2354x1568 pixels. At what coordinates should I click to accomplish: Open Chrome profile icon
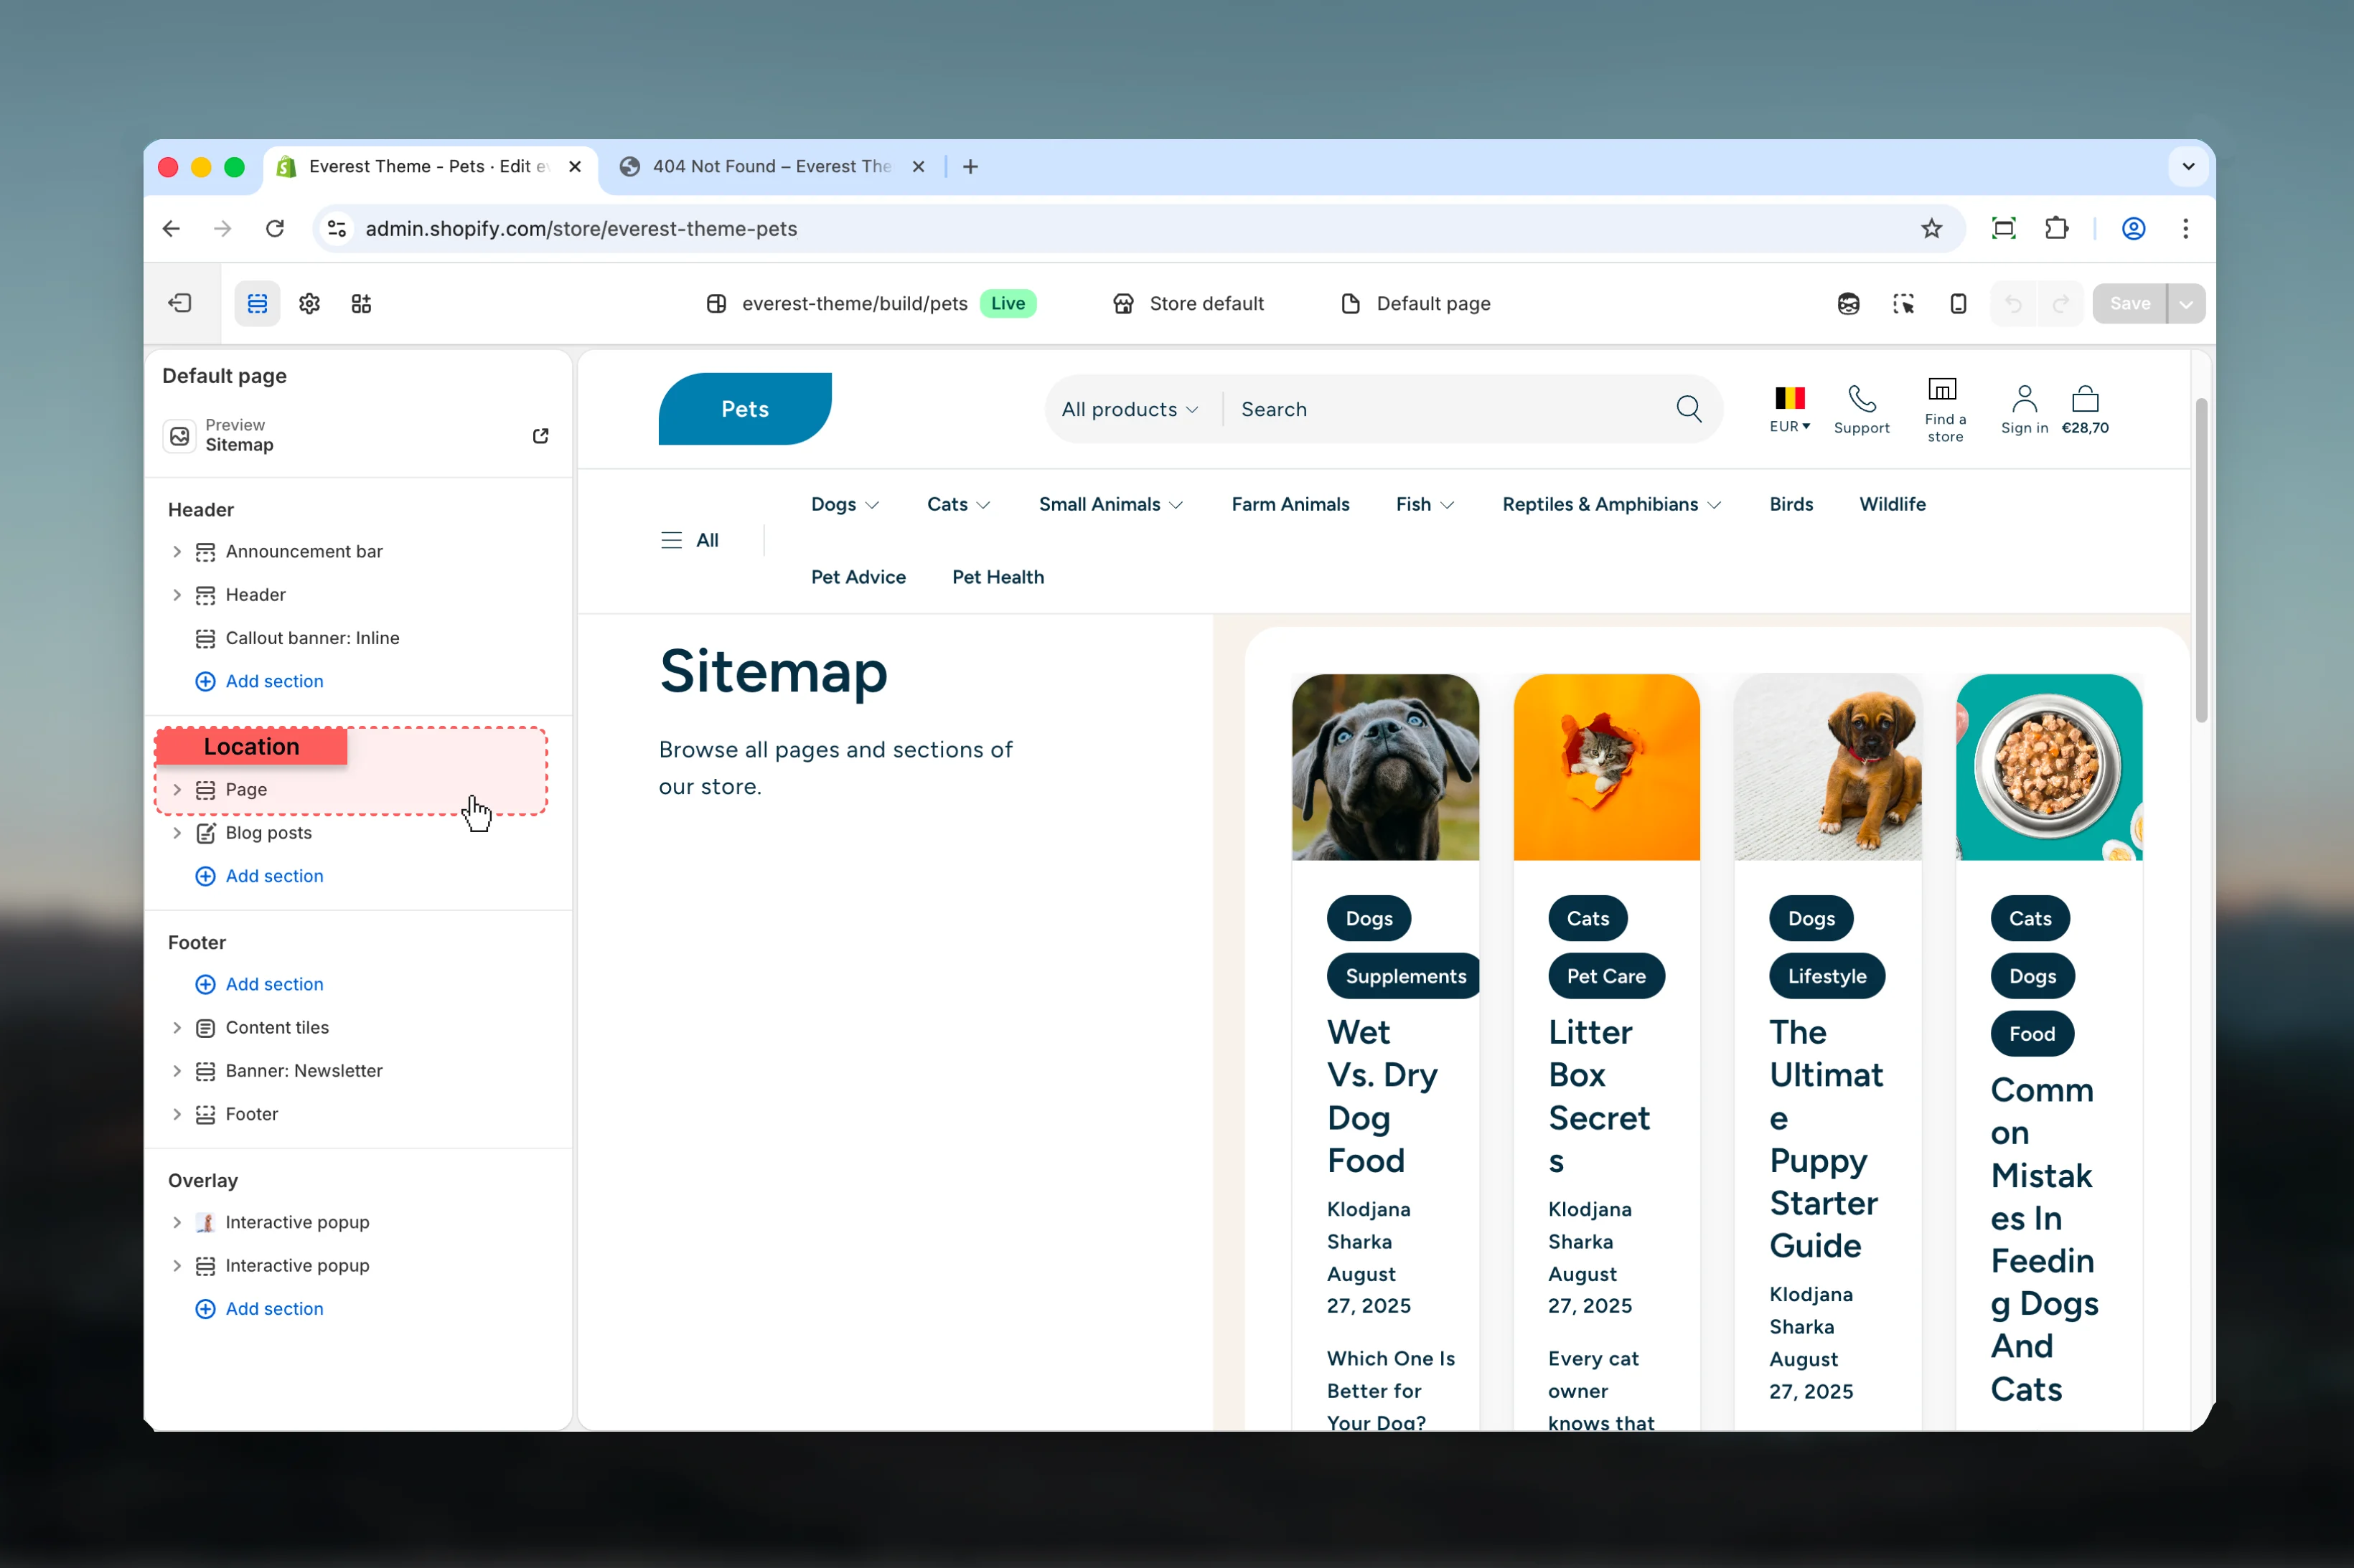coord(2133,228)
